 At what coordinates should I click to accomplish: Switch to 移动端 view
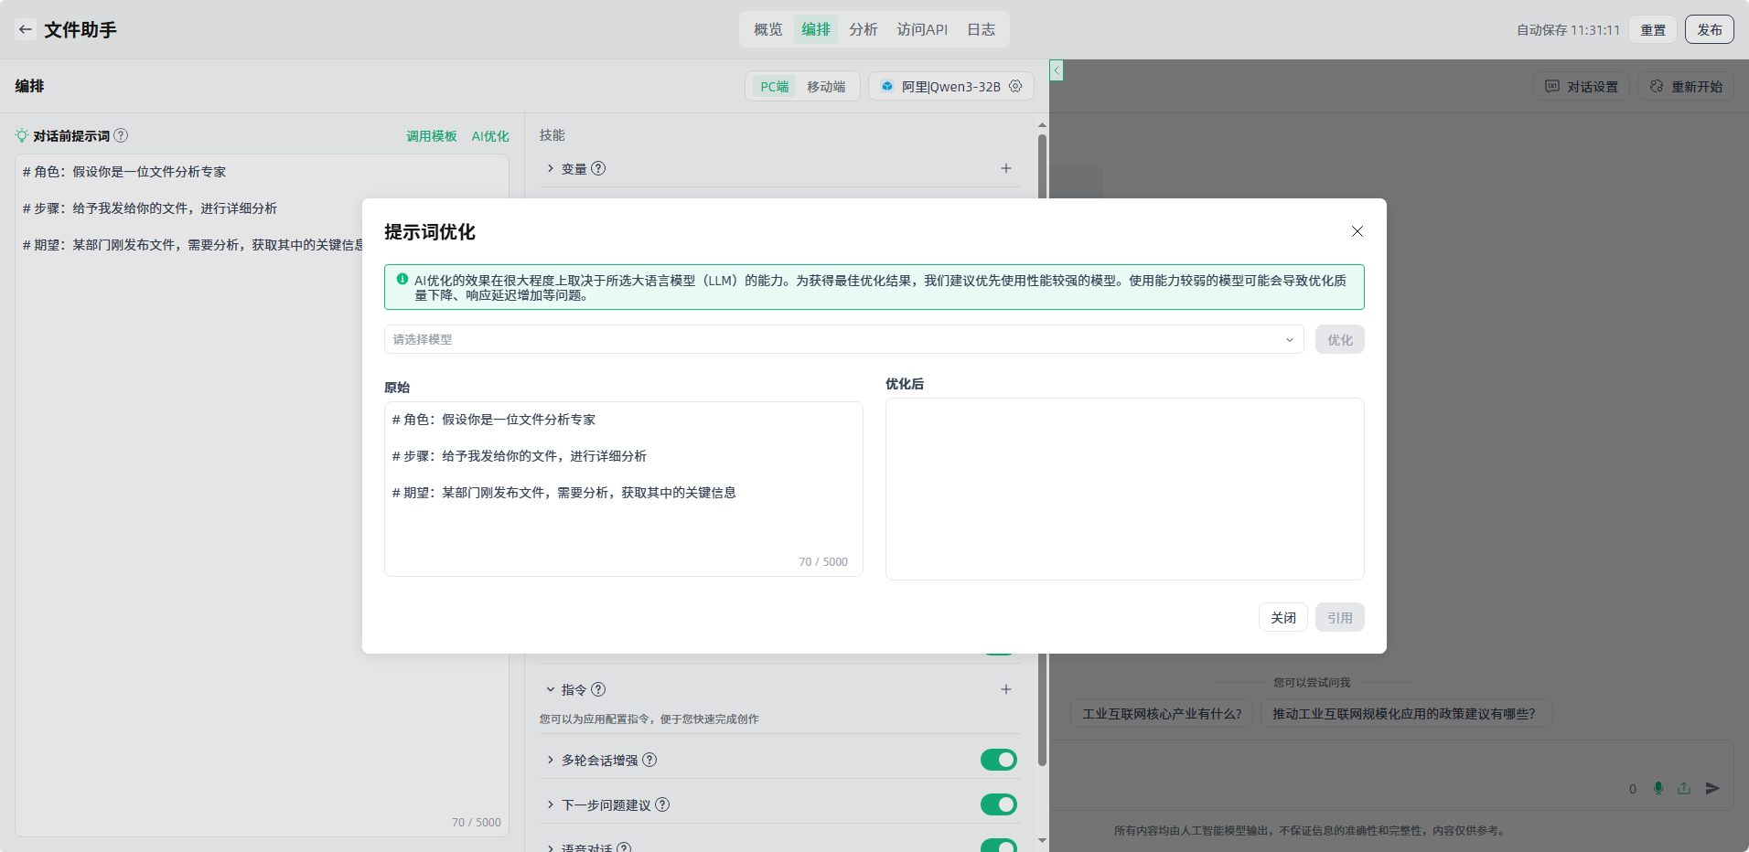pyautogui.click(x=825, y=86)
